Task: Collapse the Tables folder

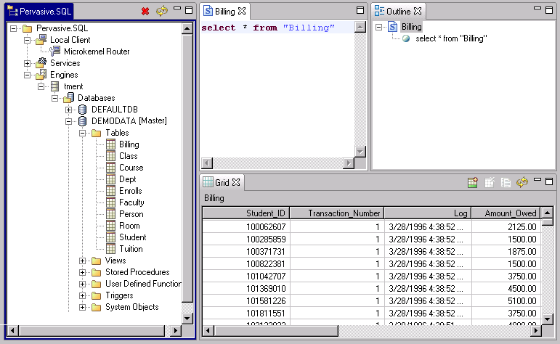Action: (83, 133)
